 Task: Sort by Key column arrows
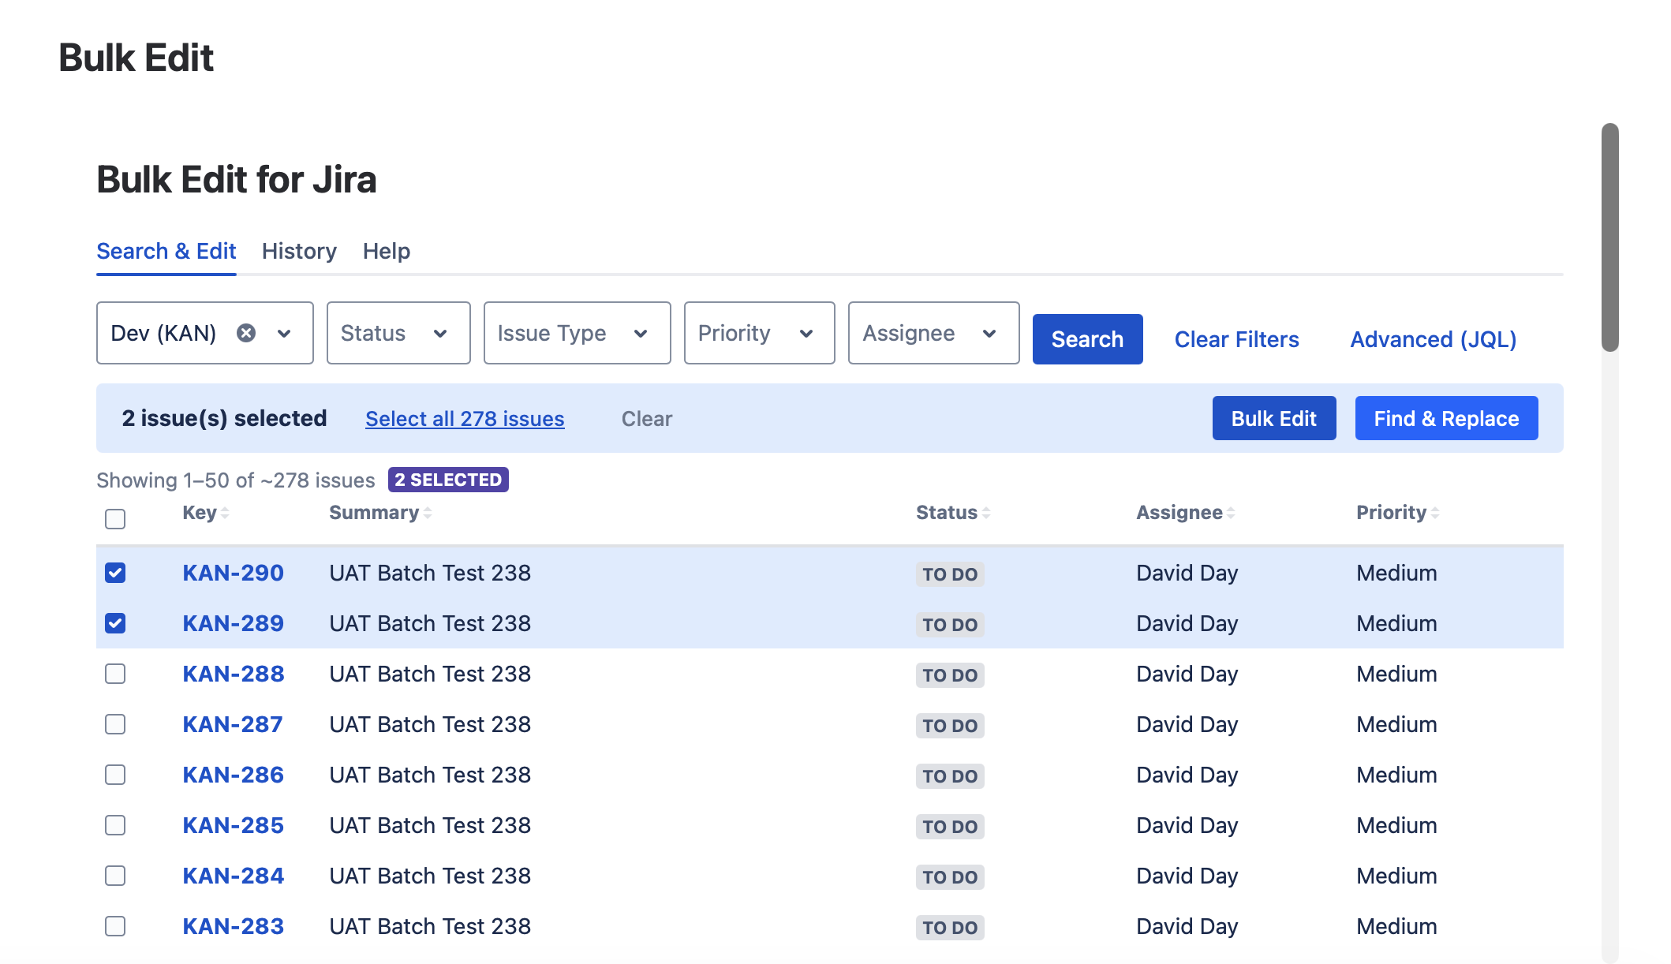[x=225, y=513]
